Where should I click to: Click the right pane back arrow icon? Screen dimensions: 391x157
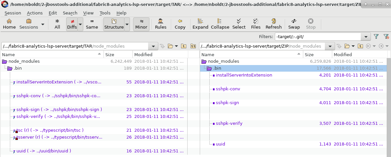[368, 46]
